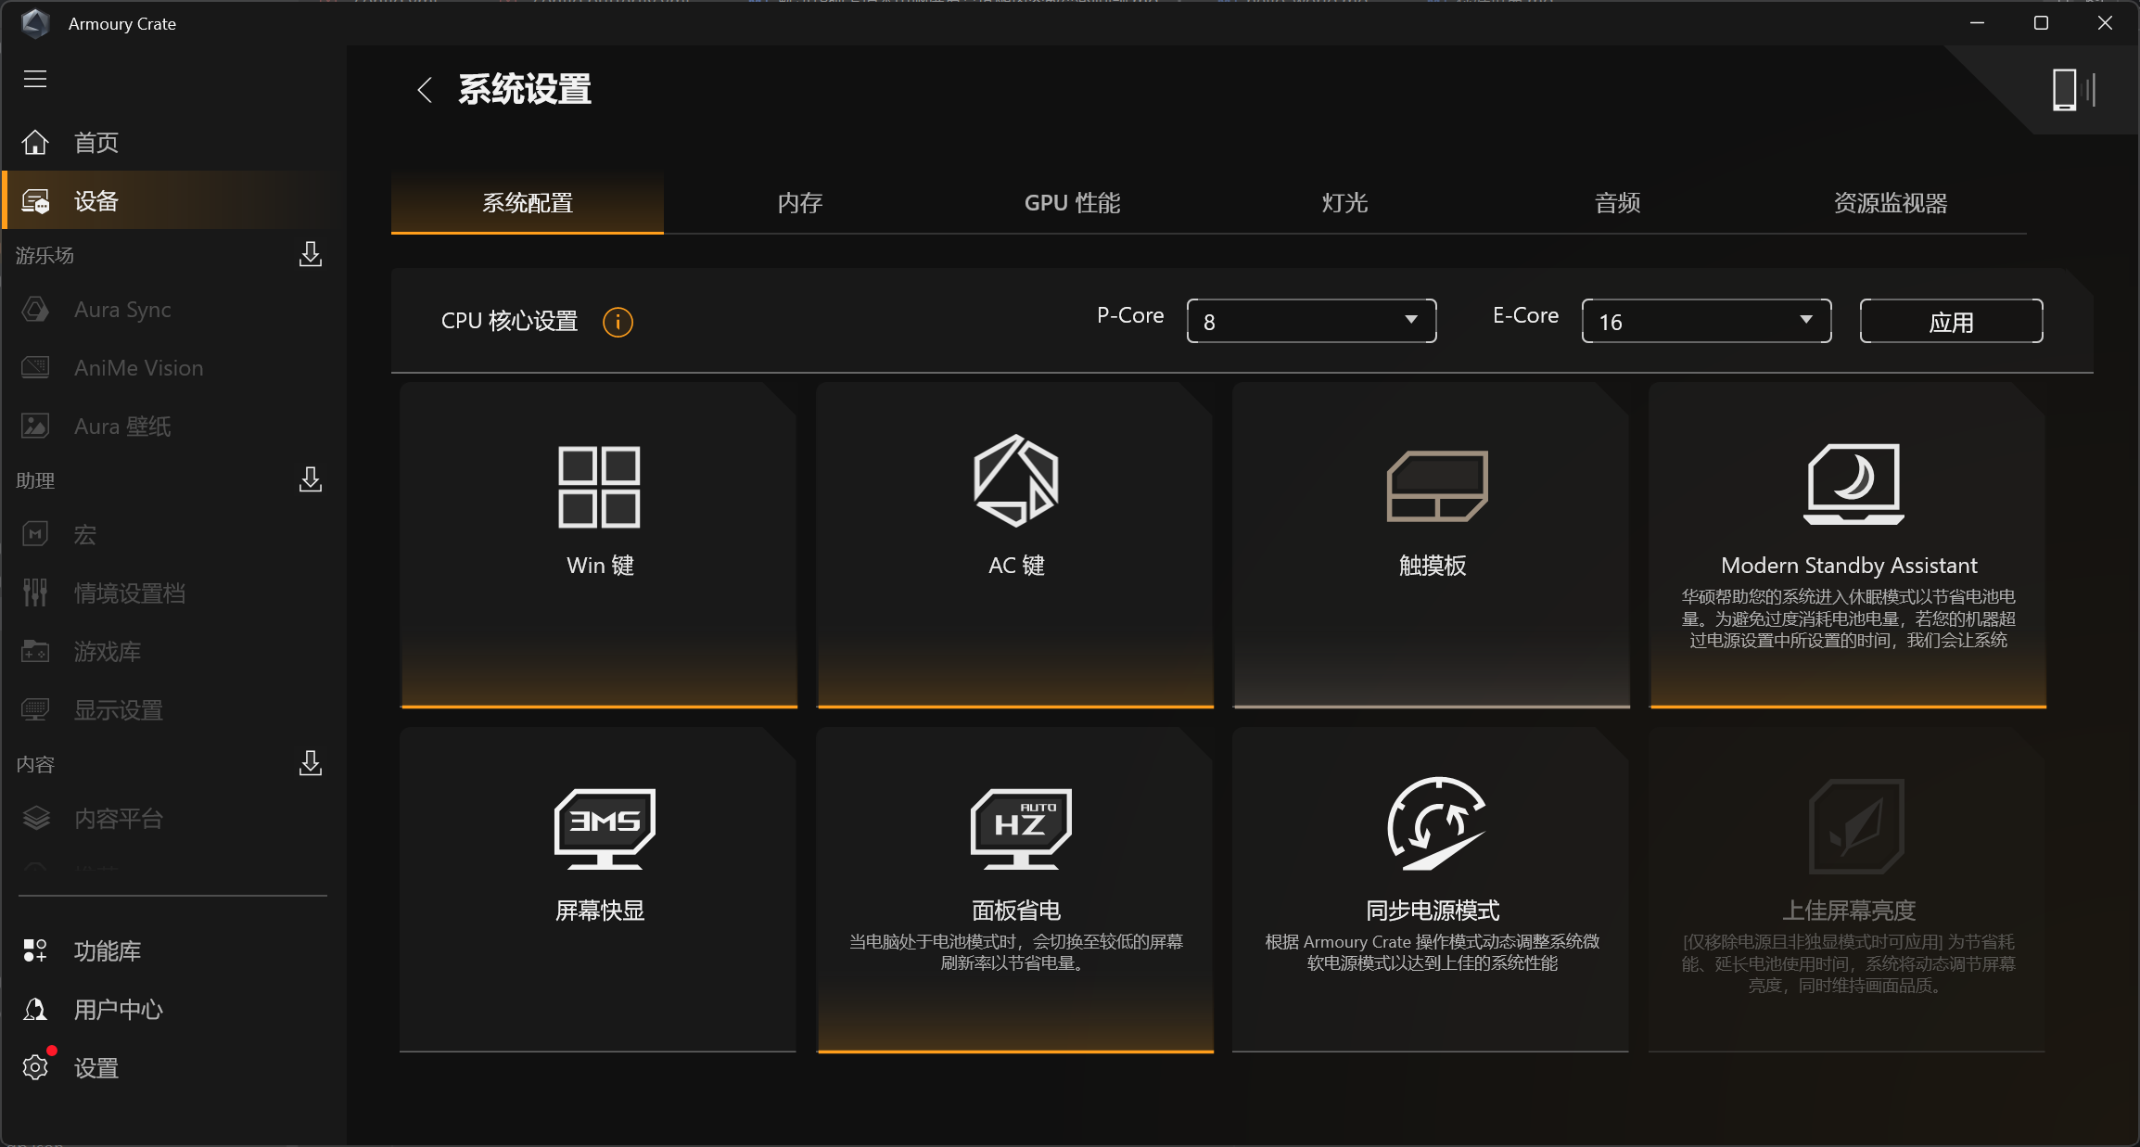This screenshot has width=2140, height=1147.
Task: Click the CPU 核心设置 label
Action: tap(509, 321)
